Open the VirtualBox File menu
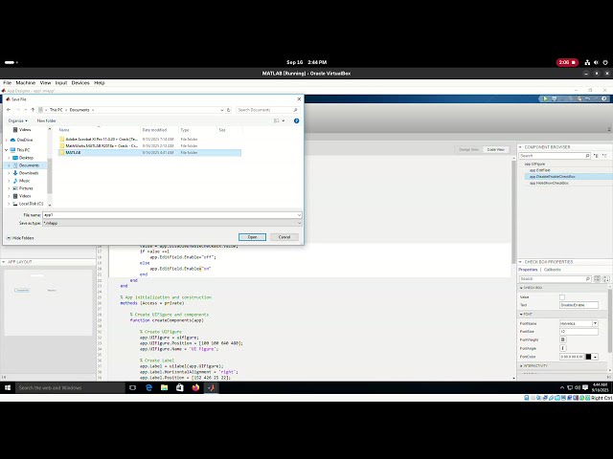 coord(8,83)
